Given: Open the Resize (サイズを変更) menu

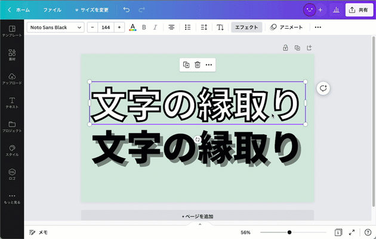Looking at the screenshot, I should click(92, 10).
